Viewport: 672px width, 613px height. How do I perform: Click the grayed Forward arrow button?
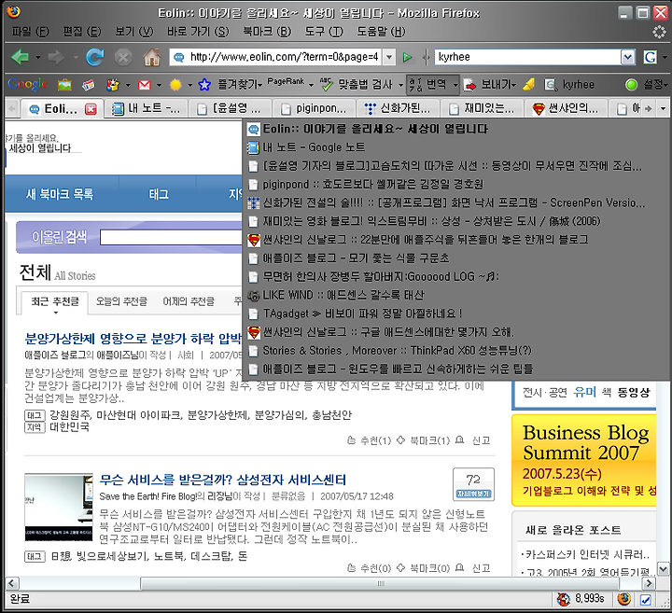[x=57, y=57]
